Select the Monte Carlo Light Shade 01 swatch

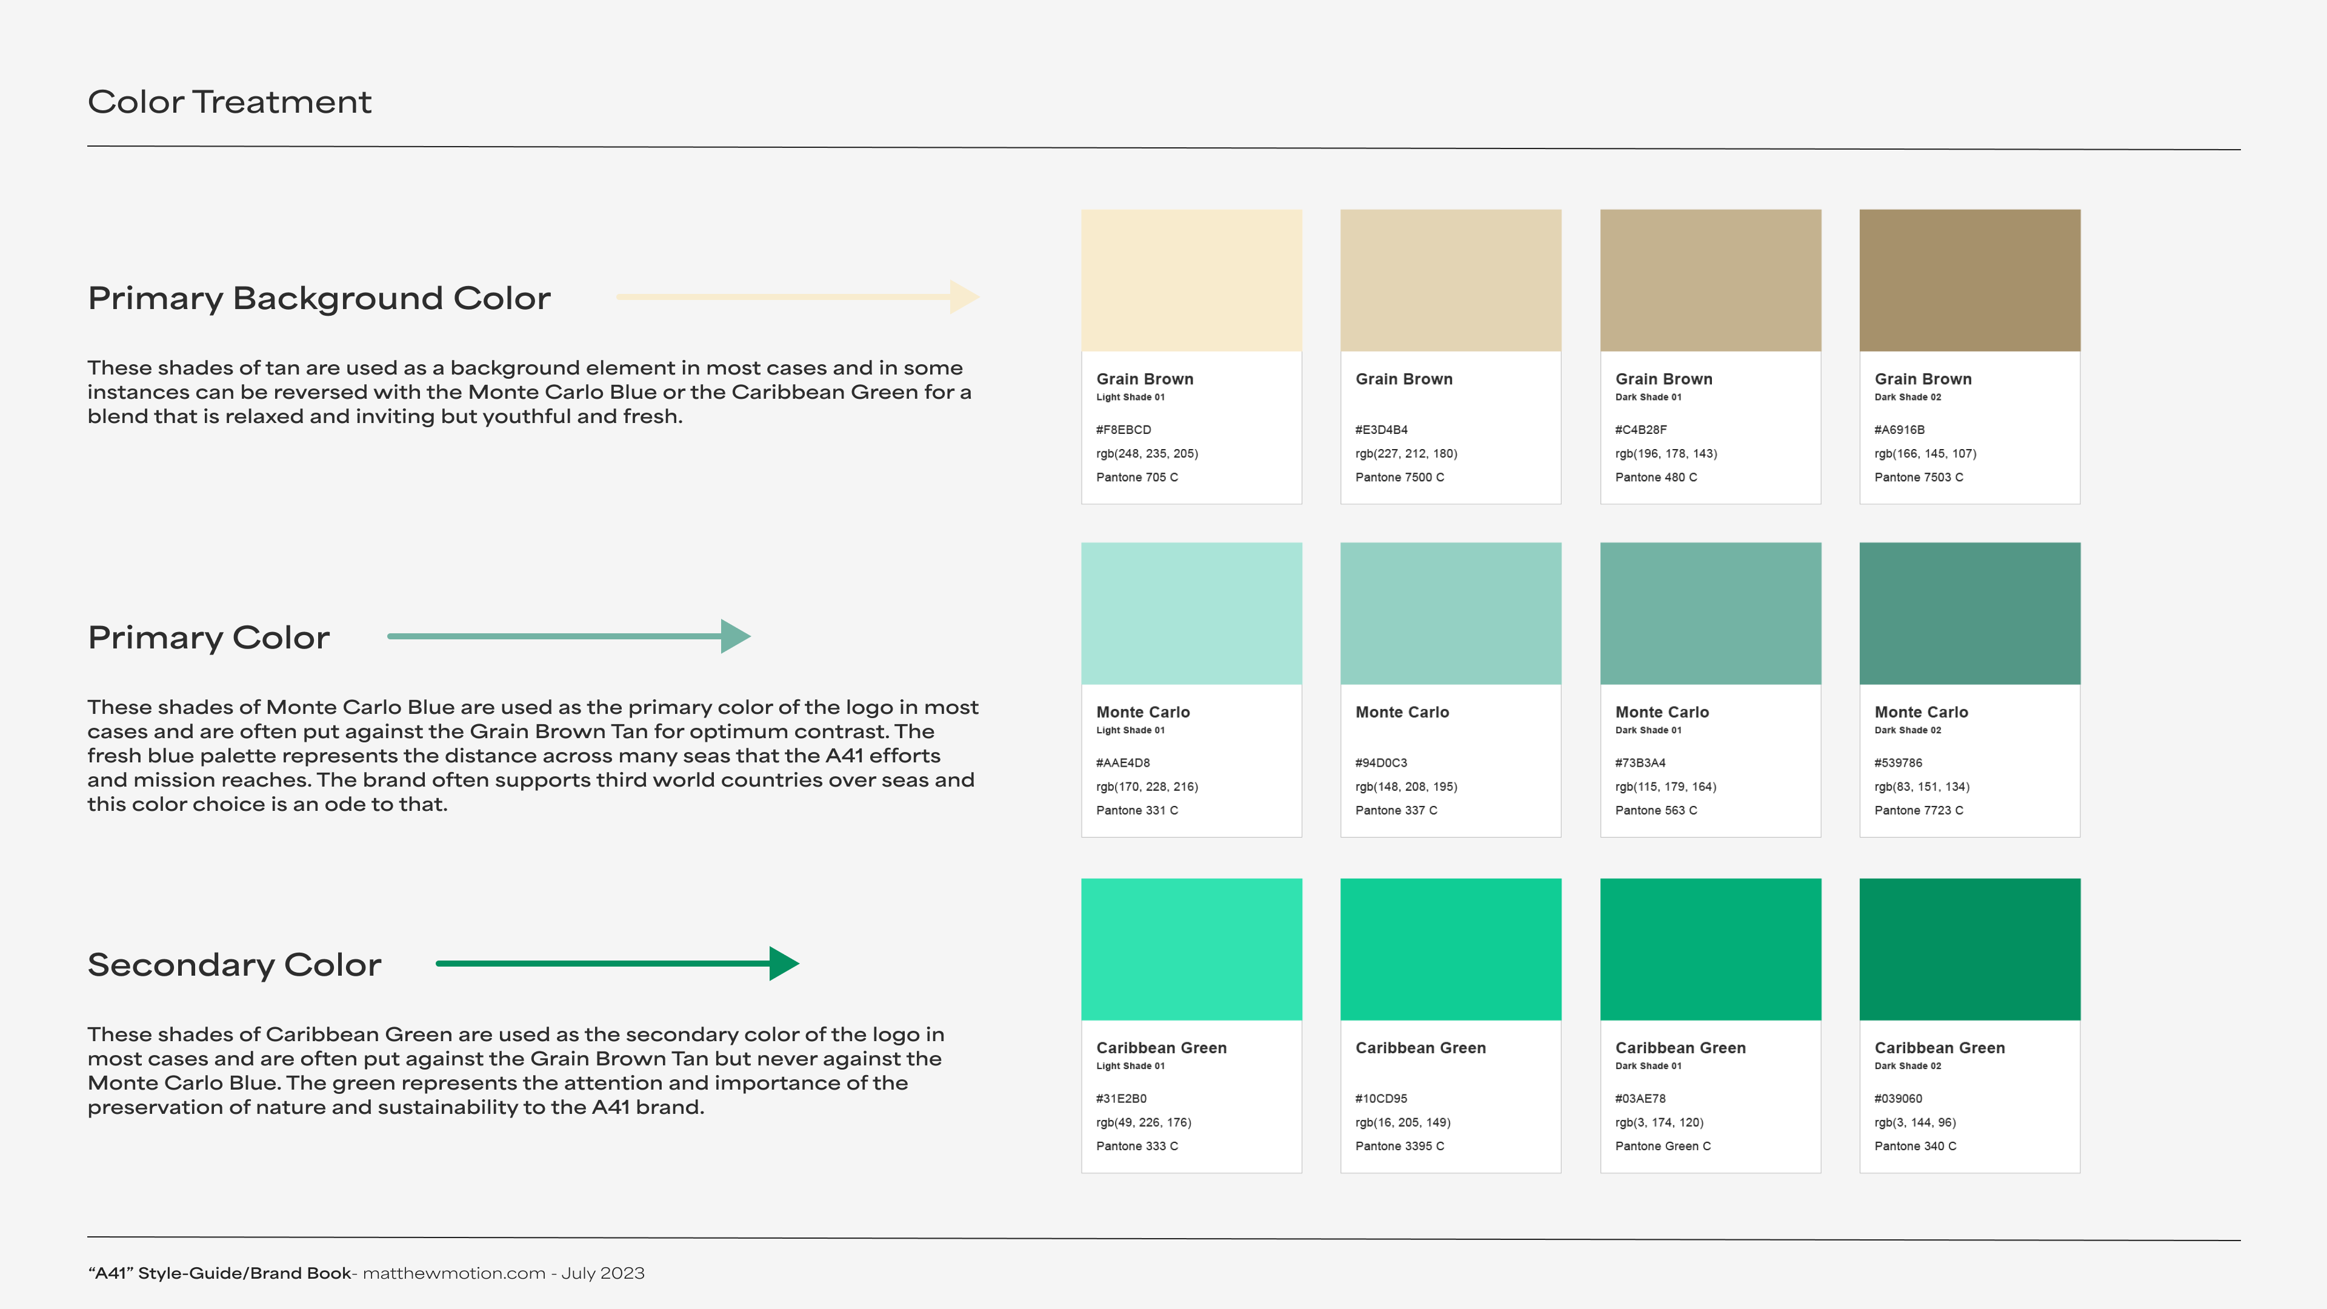[x=1191, y=613]
